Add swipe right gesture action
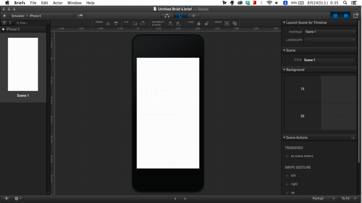The image size is (362, 203). click(x=287, y=184)
